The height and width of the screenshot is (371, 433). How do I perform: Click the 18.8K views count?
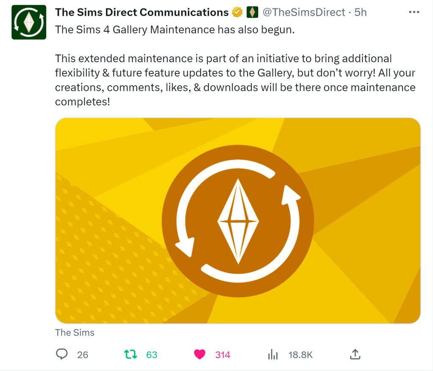tap(301, 355)
